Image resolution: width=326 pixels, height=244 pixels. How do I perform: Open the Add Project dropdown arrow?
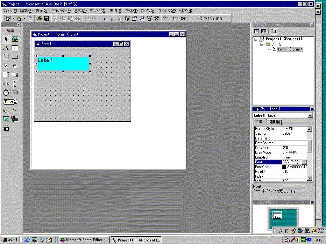coord(13,19)
